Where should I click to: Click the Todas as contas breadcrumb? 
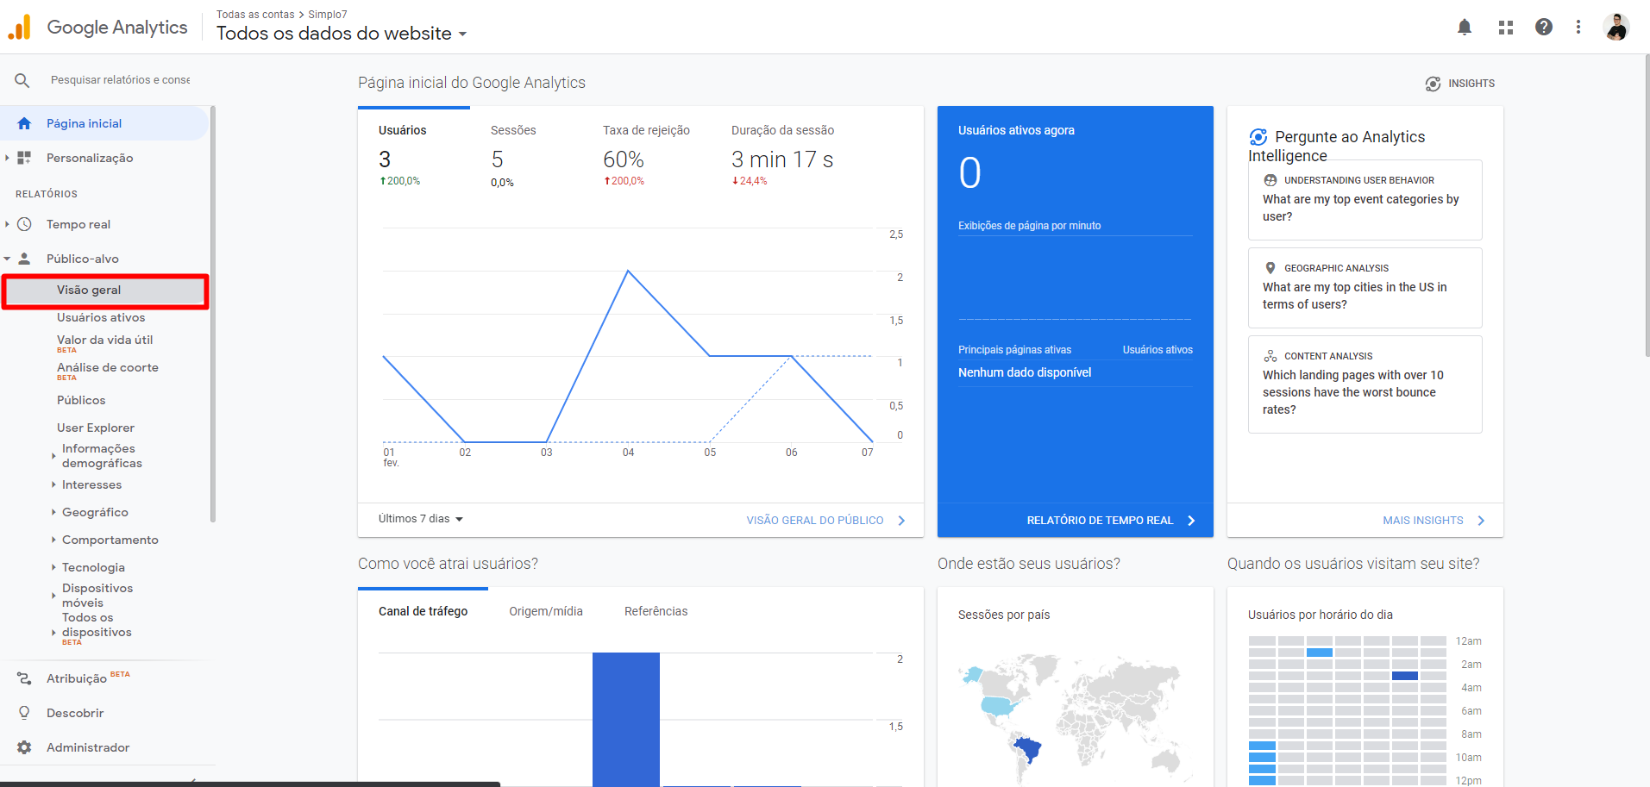coord(255,15)
